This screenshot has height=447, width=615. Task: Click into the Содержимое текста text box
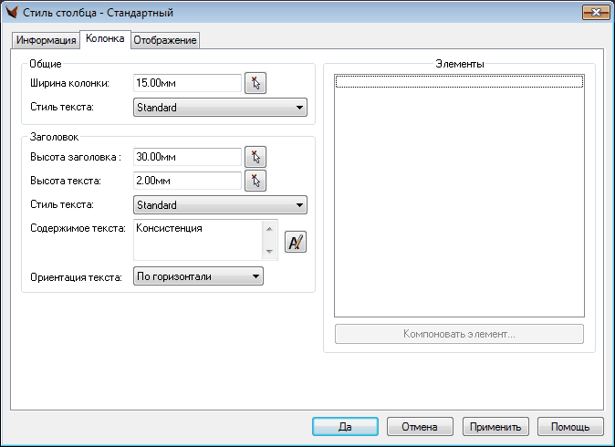(196, 240)
